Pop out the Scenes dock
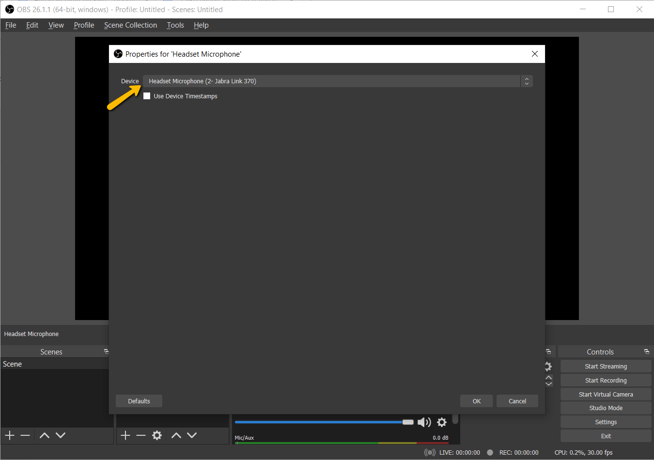This screenshot has width=654, height=460. click(106, 352)
